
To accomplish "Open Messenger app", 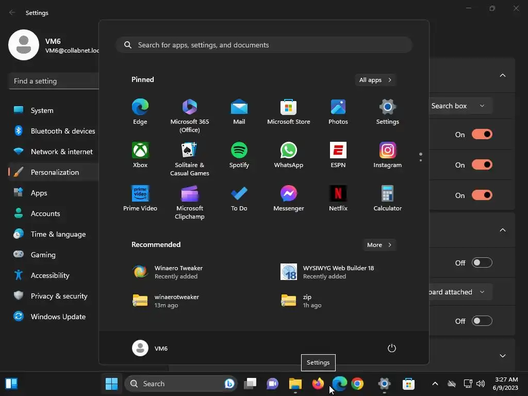I will coord(289,199).
